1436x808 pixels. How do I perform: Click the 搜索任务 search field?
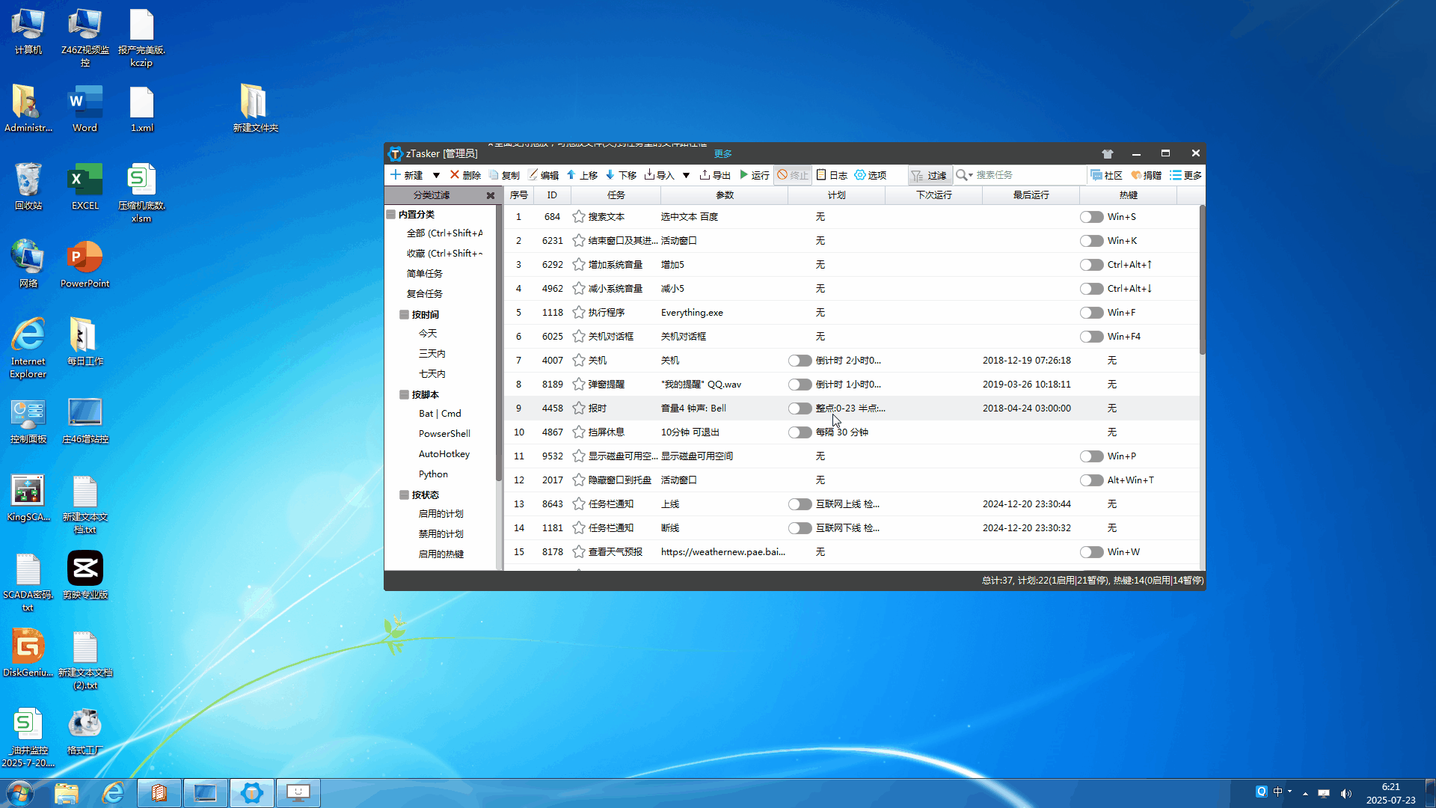(1028, 175)
